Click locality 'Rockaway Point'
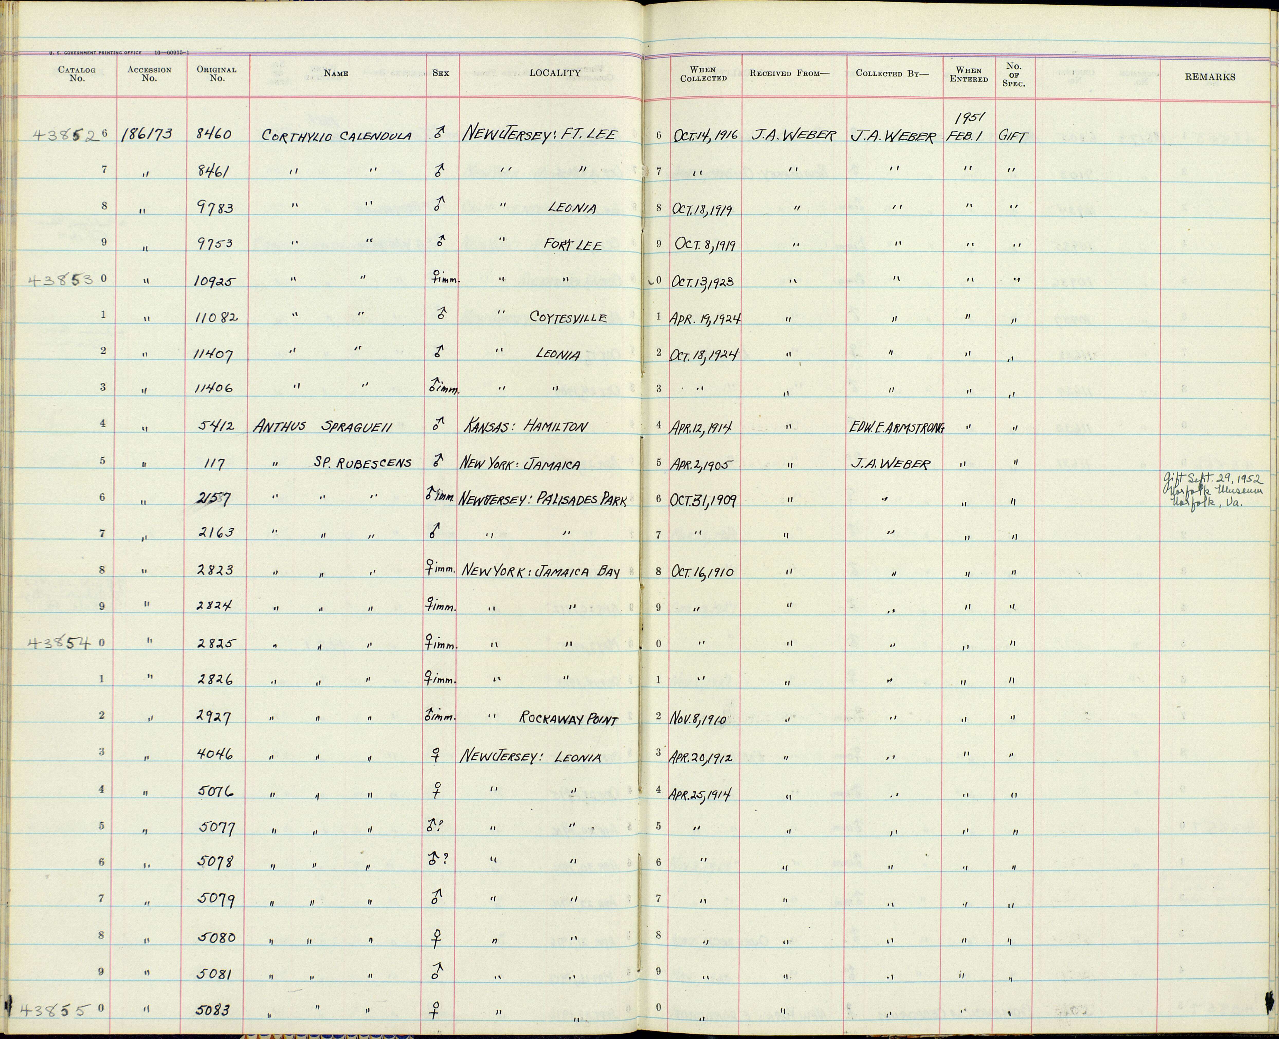This screenshot has height=1039, width=1279. pos(568,719)
